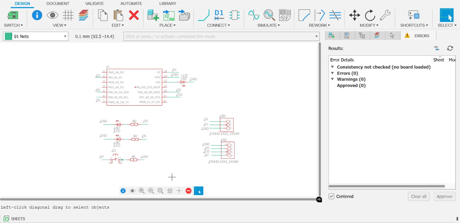Image resolution: width=460 pixels, height=223 pixels.
Task: Select the Rotate tool icon
Action: [370, 15]
